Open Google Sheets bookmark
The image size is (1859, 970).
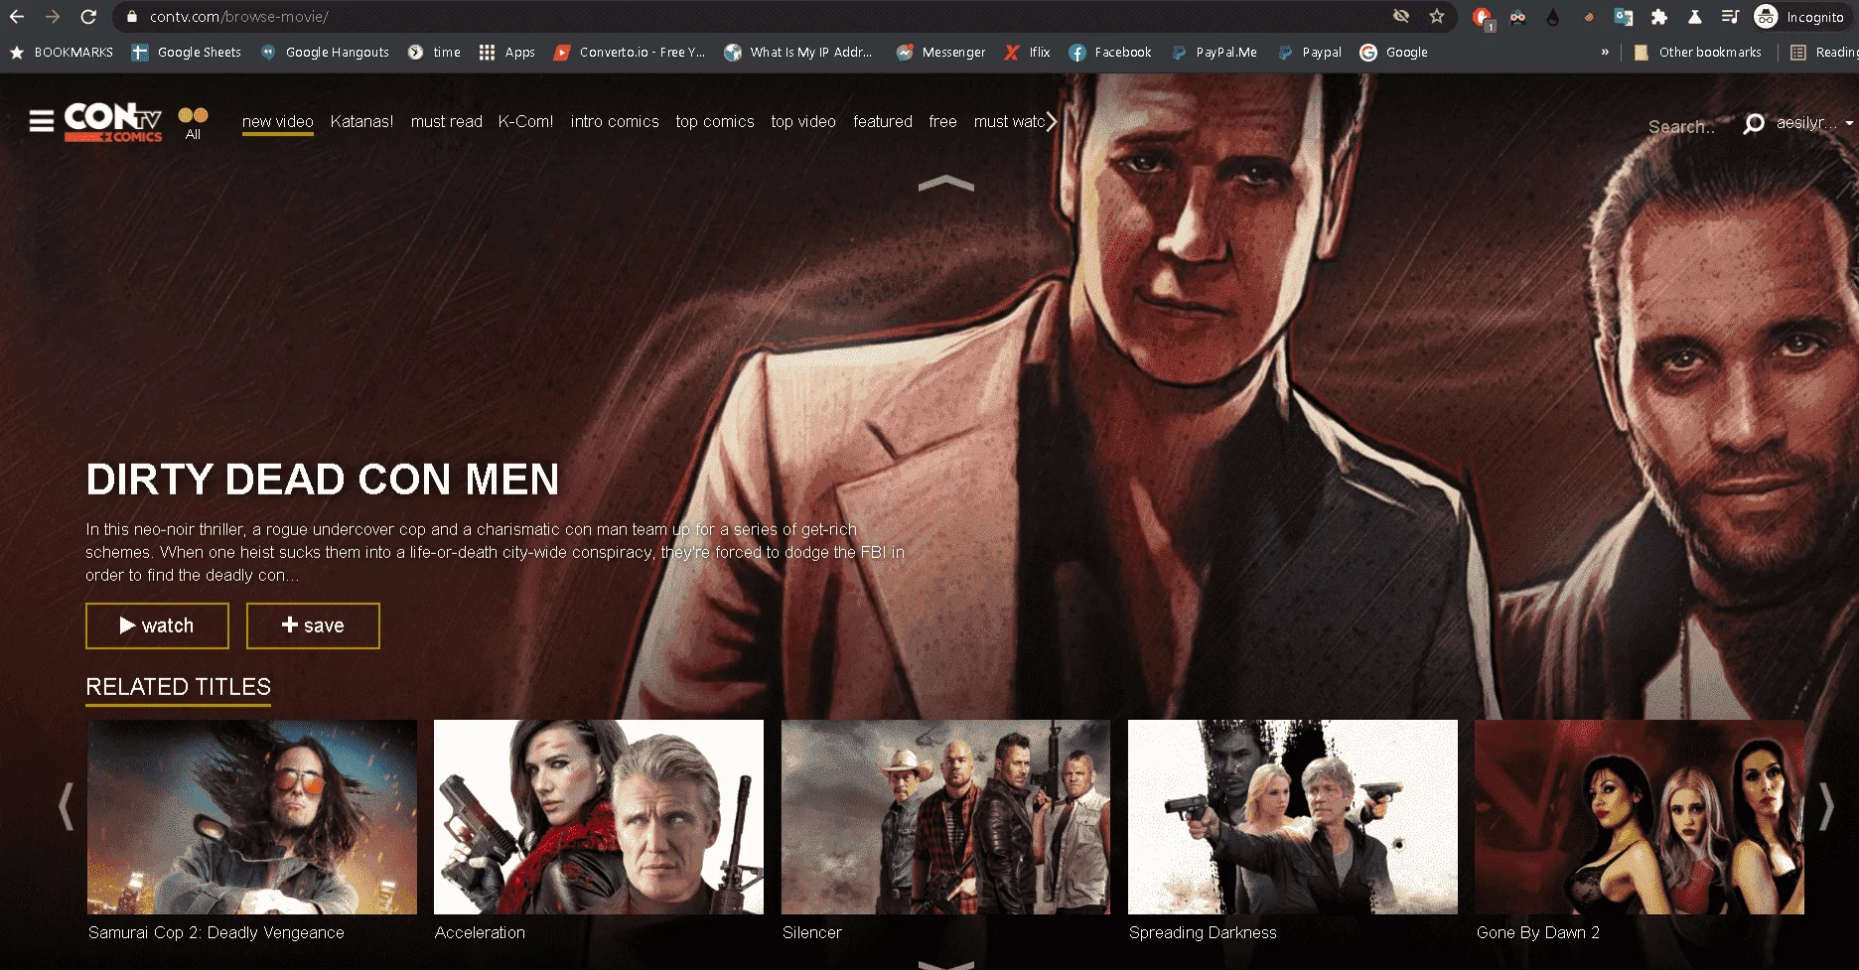[x=187, y=53]
